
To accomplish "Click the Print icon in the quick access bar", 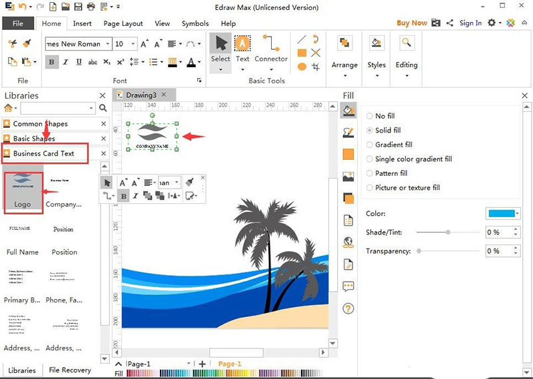I will point(91,6).
